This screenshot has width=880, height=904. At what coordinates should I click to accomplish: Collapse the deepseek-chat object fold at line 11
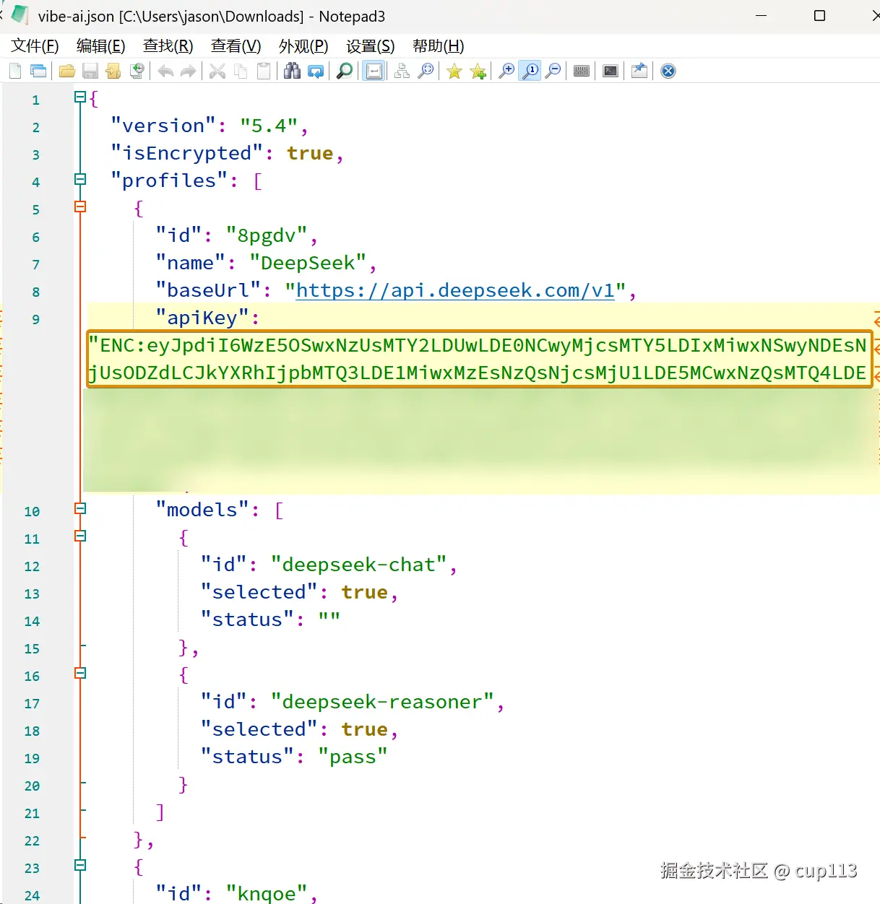coord(80,536)
